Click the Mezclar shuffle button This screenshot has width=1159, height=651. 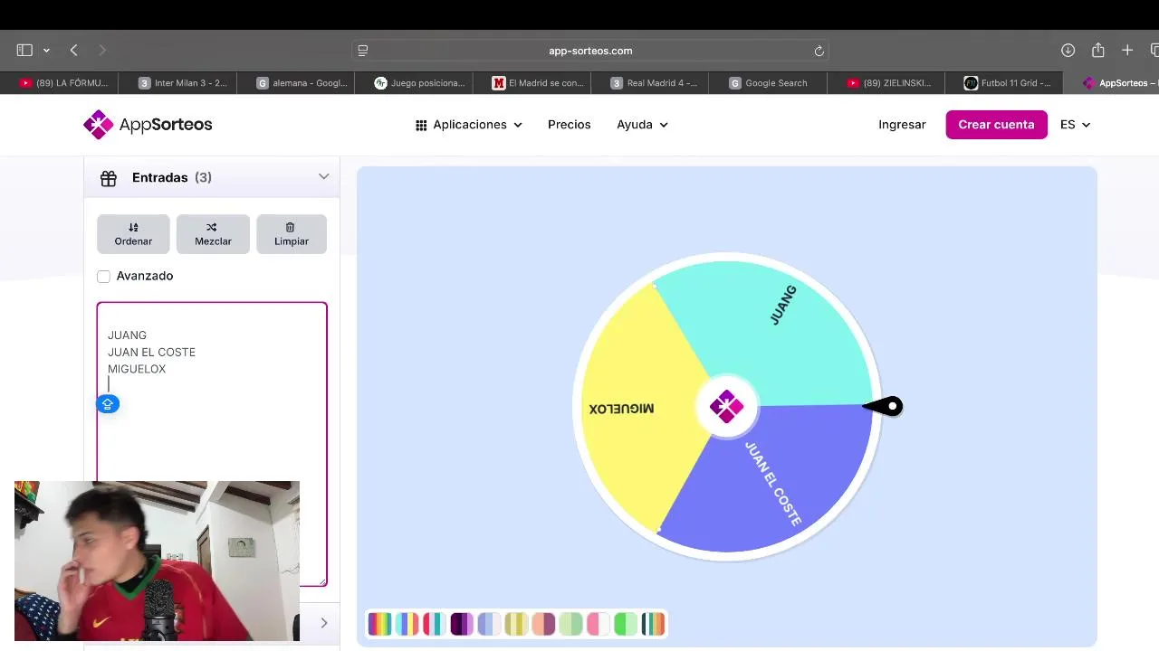[213, 234]
